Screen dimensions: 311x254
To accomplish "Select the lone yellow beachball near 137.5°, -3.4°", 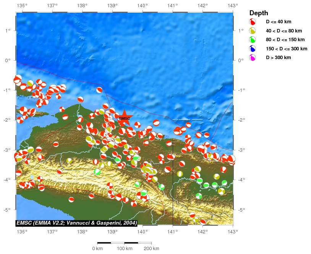I will (69, 161).
